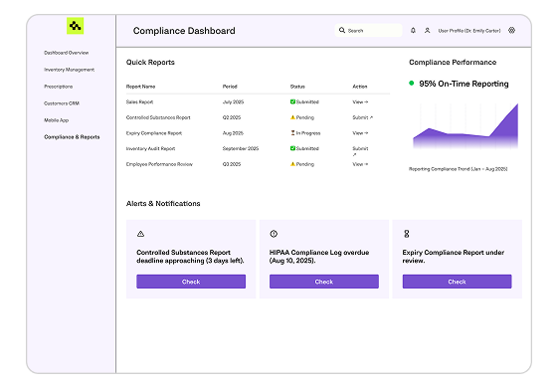This screenshot has width=557, height=388.
Task: Open Compliance & Reports in sidebar
Action: 72,137
